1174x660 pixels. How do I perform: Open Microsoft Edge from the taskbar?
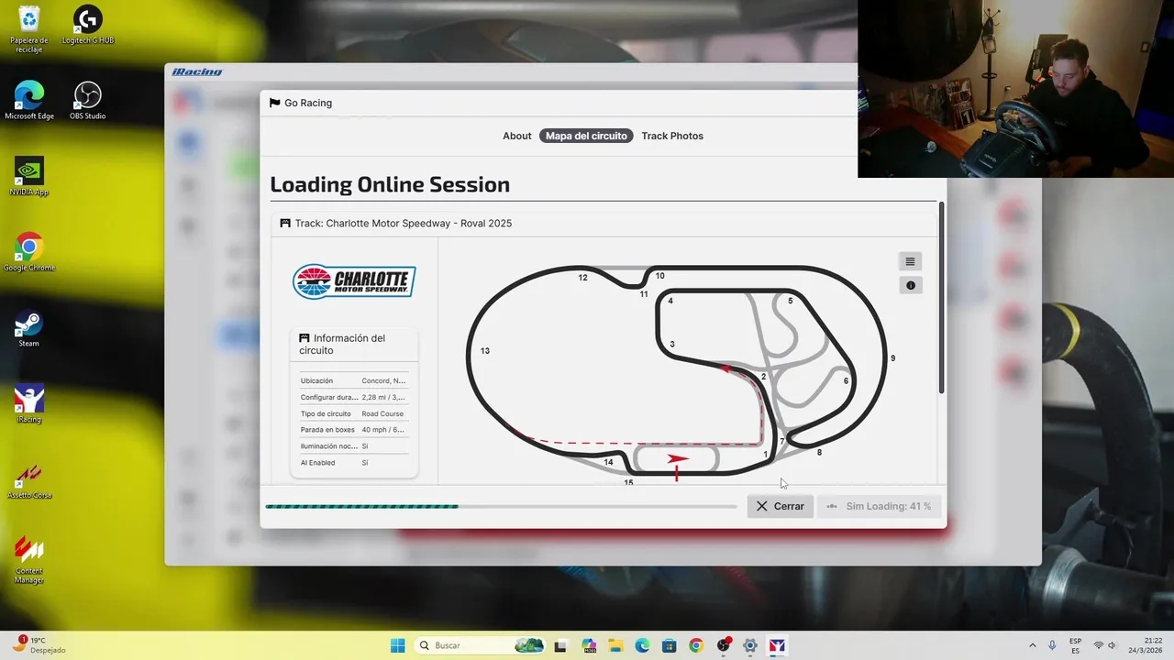point(642,645)
